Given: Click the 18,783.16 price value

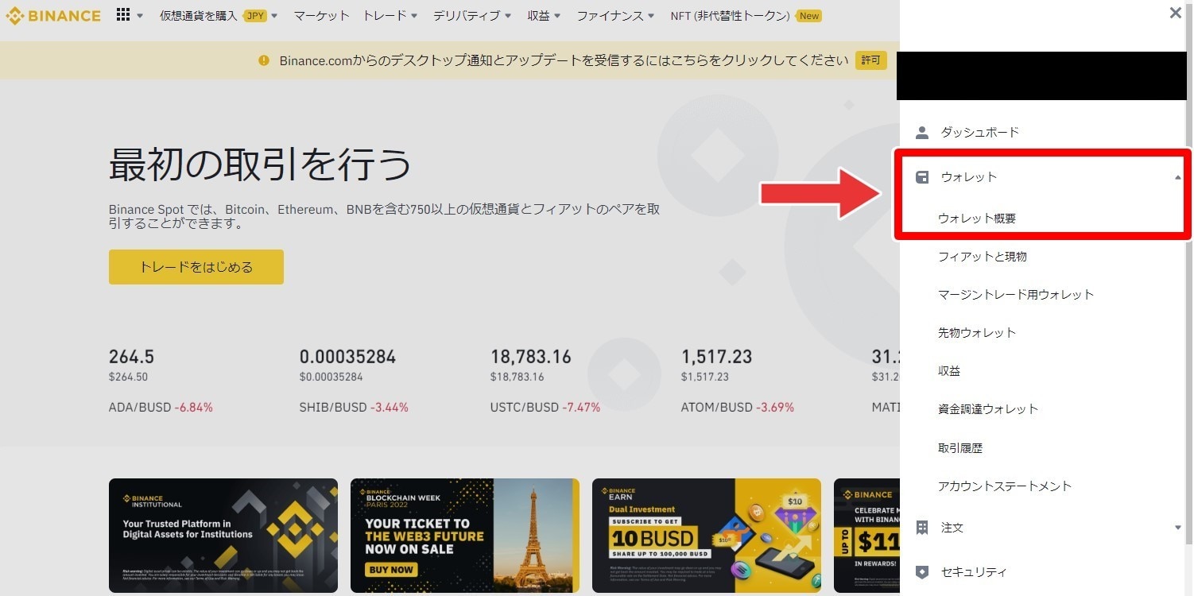Looking at the screenshot, I should (531, 357).
